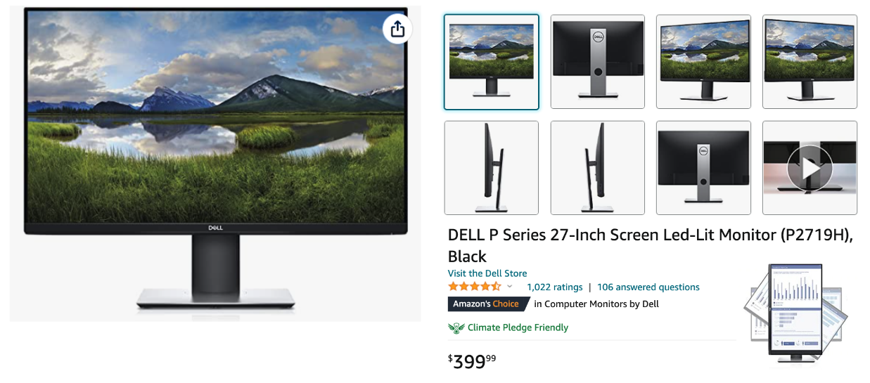Select side profile thumbnail with screen facing left
Image resolution: width=870 pixels, height=383 pixels.
point(491,168)
